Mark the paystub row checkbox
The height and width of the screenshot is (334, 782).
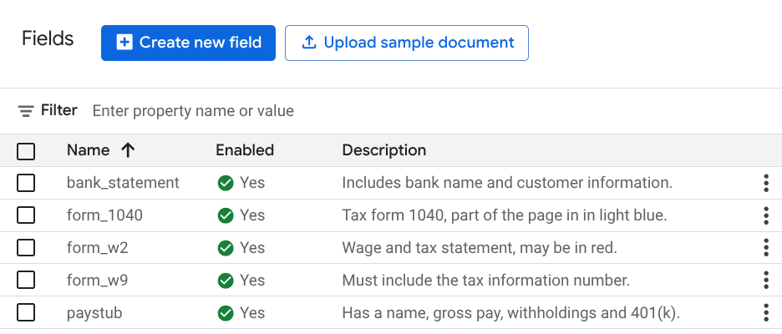pyautogui.click(x=26, y=313)
